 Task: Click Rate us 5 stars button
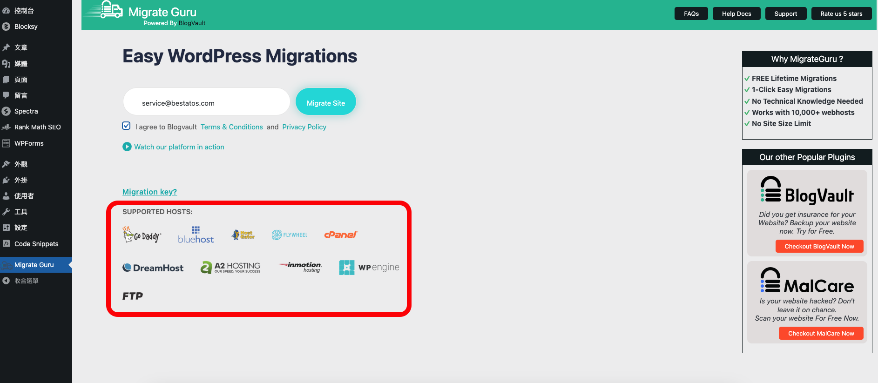click(x=842, y=13)
